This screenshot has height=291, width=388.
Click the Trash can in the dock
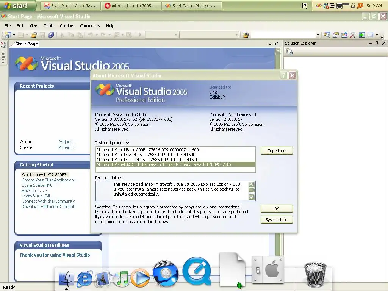coord(315,274)
